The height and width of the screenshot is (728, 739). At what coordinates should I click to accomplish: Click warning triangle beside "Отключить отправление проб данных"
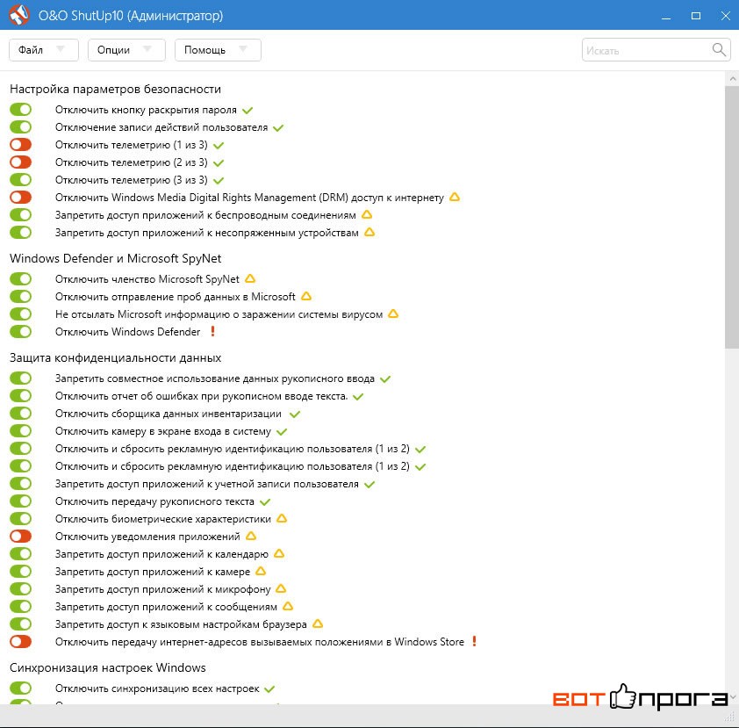(306, 296)
